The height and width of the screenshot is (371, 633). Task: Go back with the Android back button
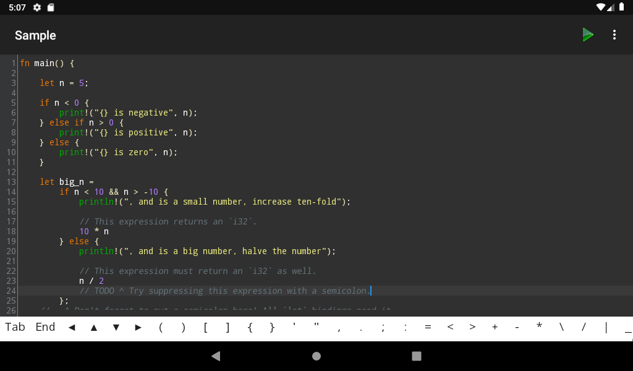[x=216, y=356]
